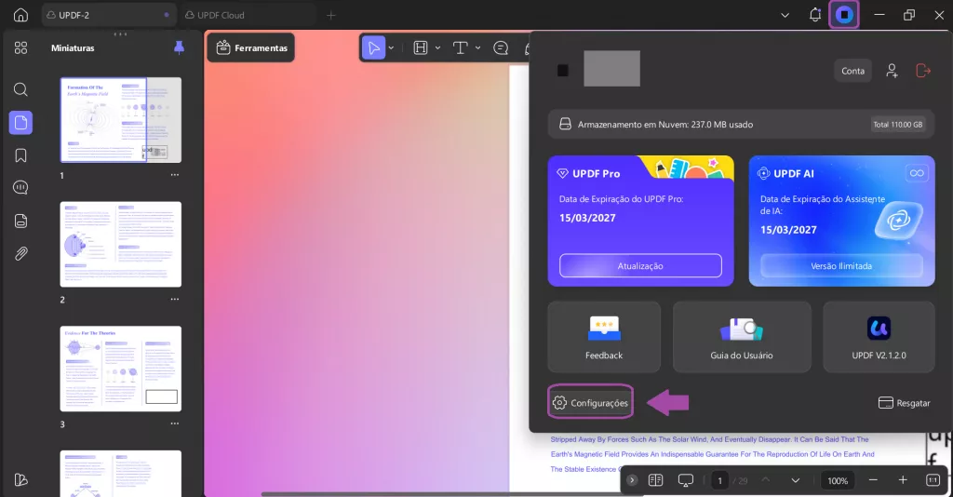Click Resgatar redeem option
This screenshot has width=953, height=497.
tap(904, 403)
